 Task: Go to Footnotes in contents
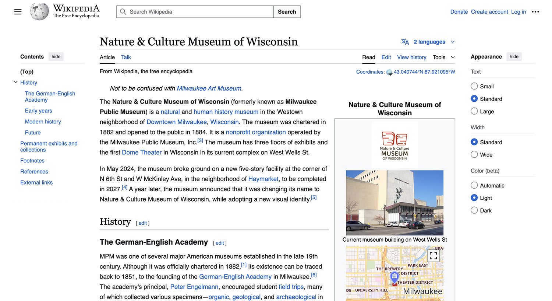(32, 161)
